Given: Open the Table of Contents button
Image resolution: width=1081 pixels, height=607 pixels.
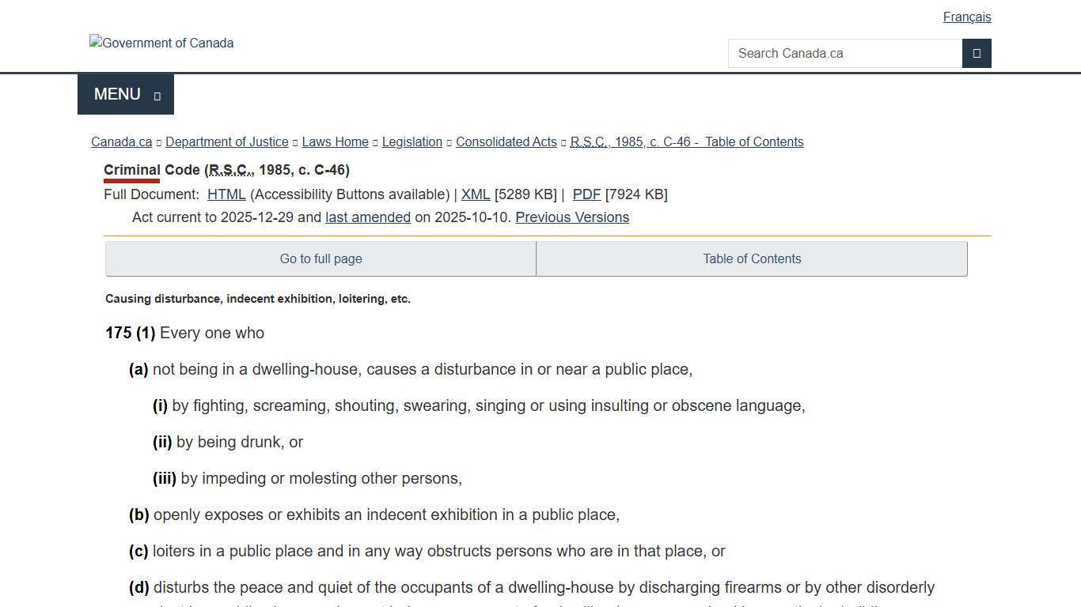Looking at the screenshot, I should tap(752, 258).
